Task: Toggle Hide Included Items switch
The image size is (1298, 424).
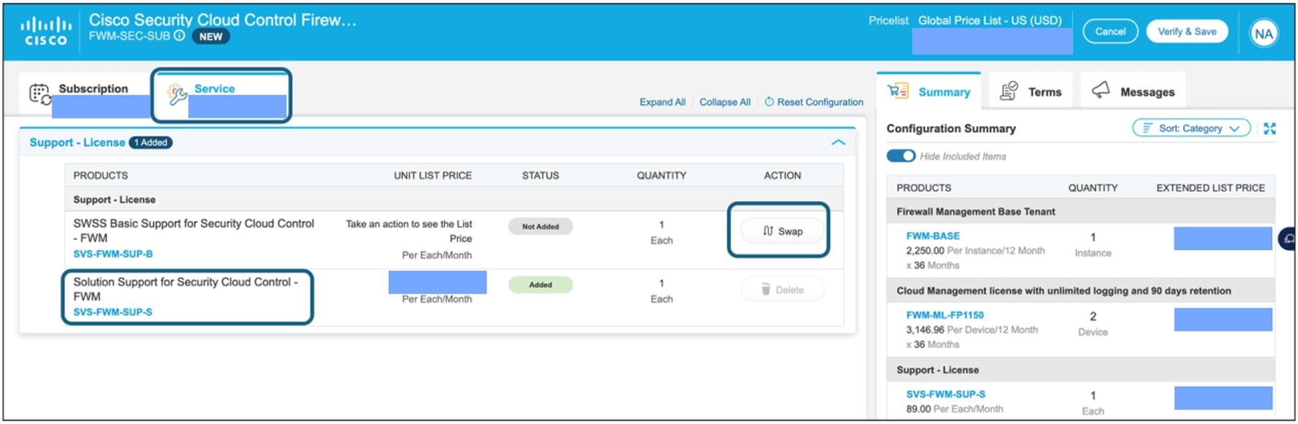Action: click(x=901, y=156)
